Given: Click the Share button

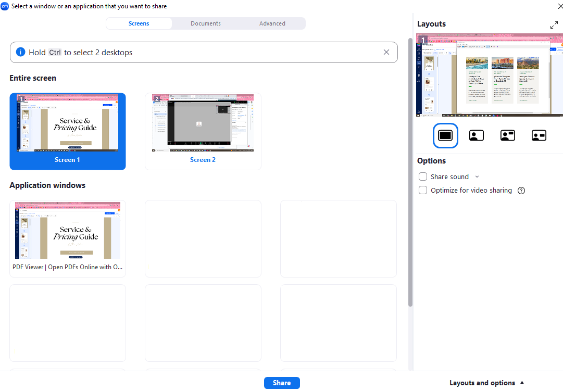Looking at the screenshot, I should pyautogui.click(x=282, y=383).
